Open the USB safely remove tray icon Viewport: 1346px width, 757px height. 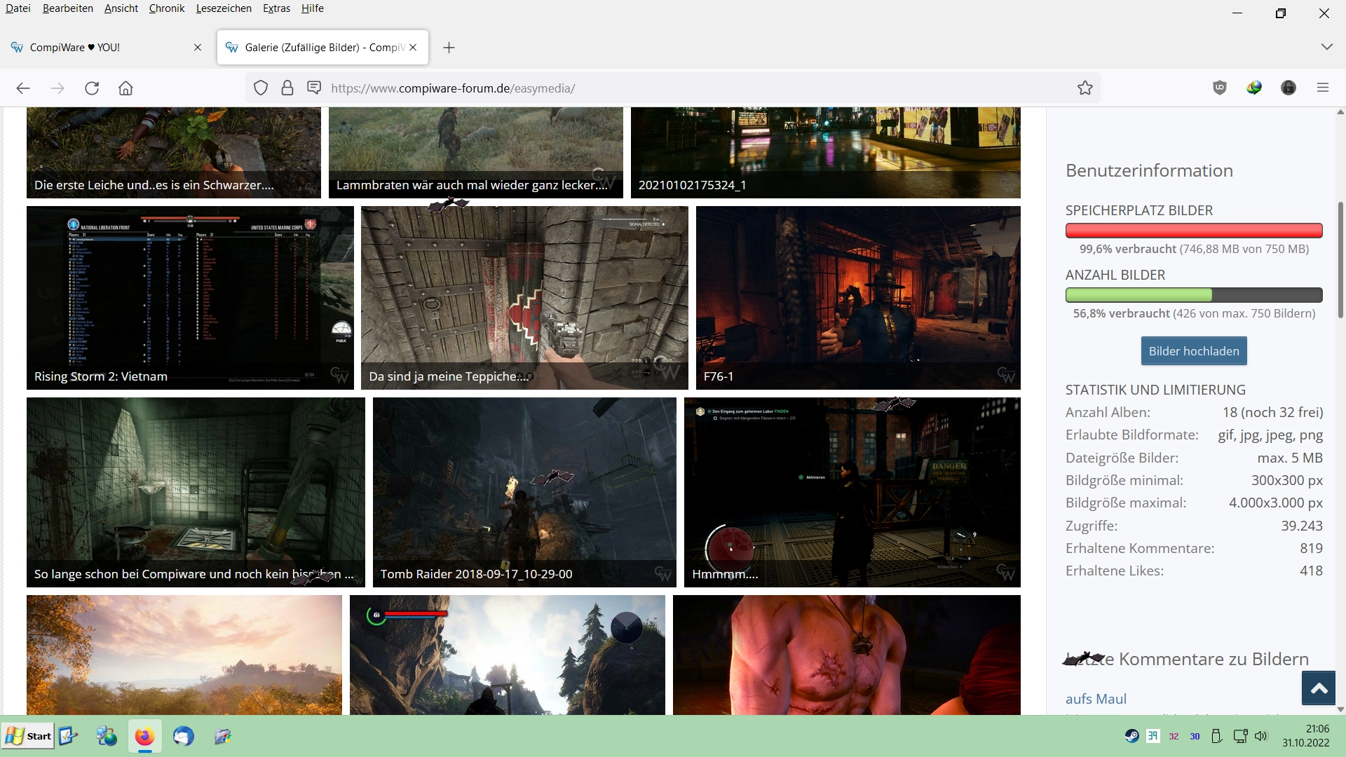tap(1217, 736)
